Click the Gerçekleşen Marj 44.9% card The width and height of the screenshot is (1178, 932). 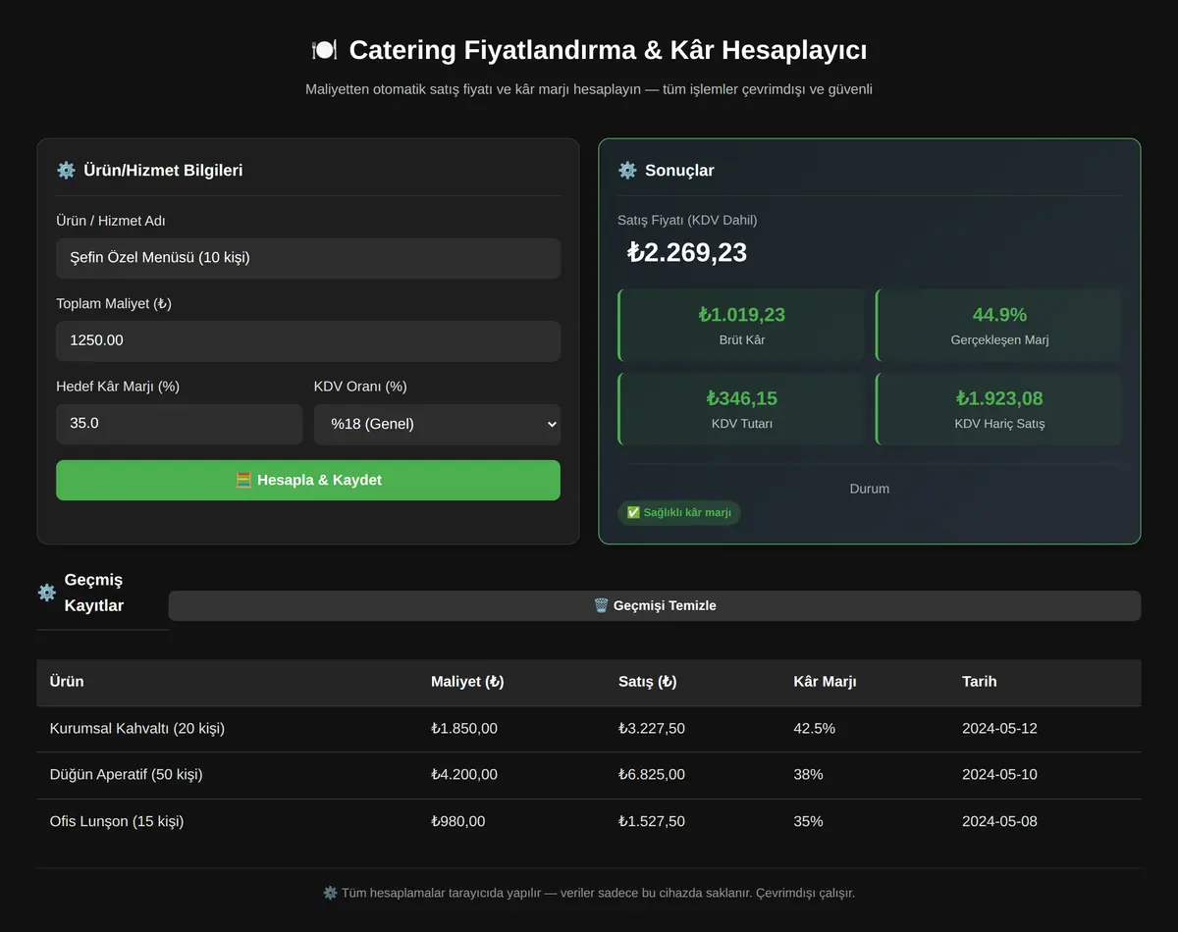point(998,325)
